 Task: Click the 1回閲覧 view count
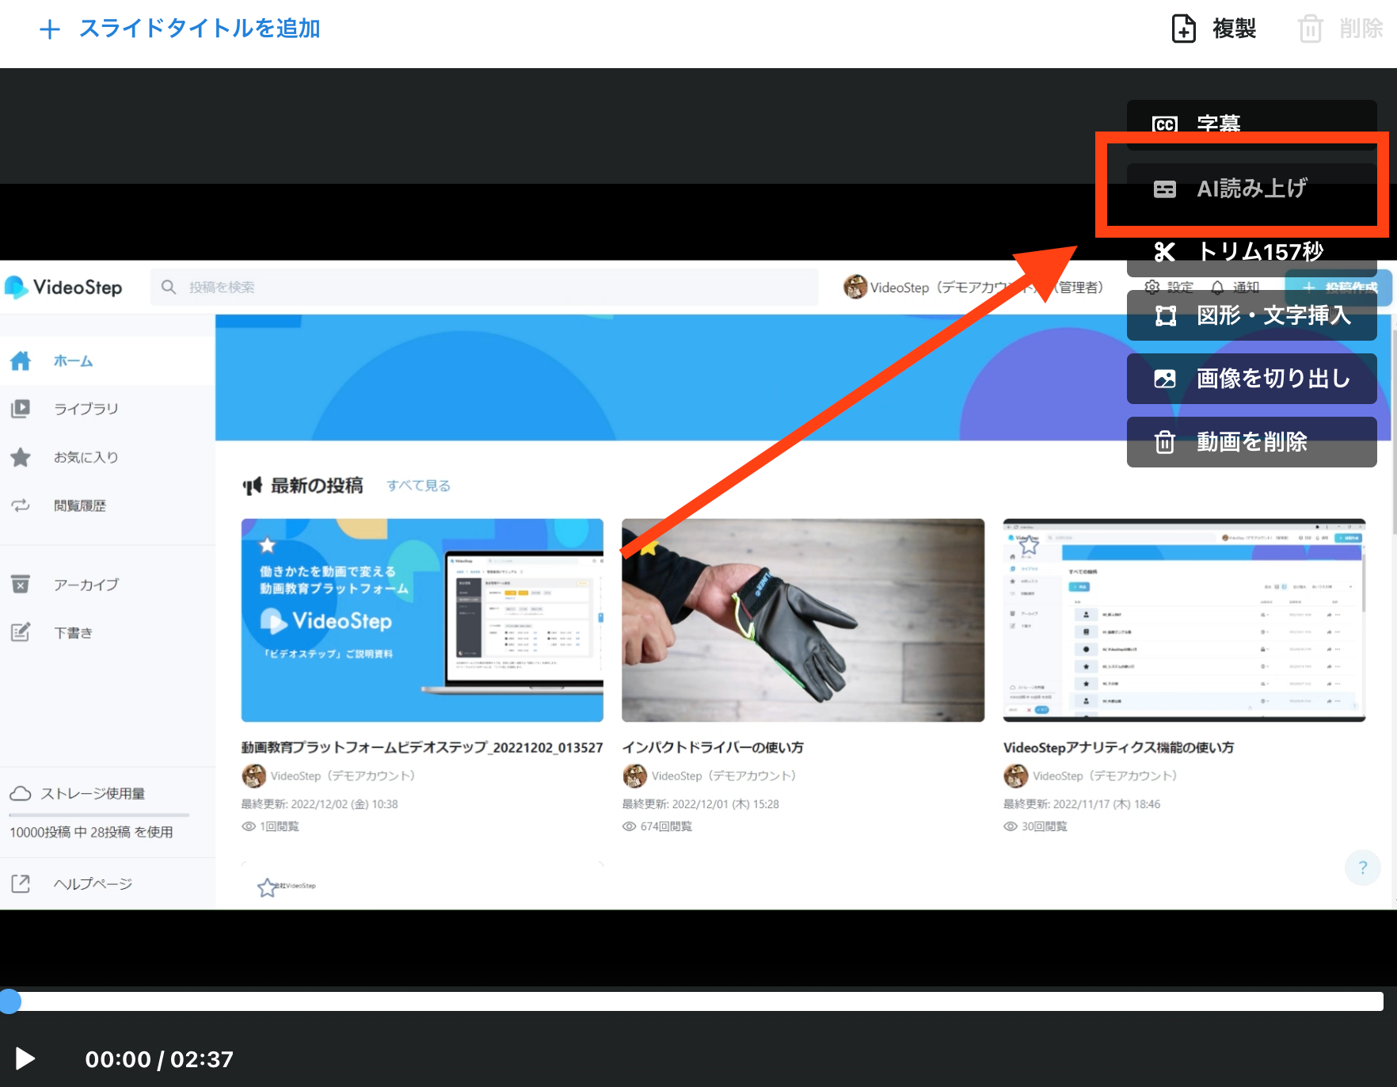coord(270,826)
